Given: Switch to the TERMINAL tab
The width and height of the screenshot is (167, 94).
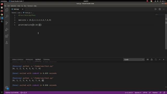Looking at the screenshot, I should 46,60.
